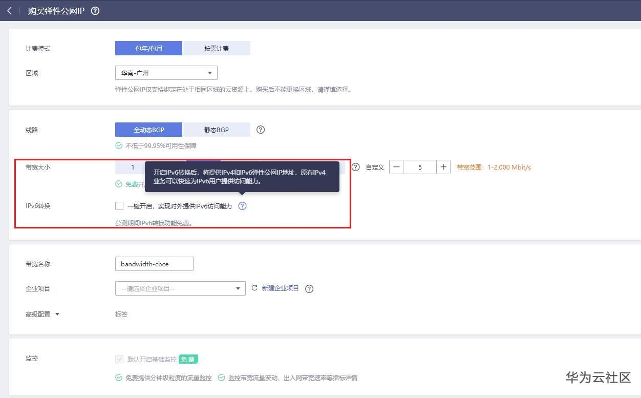Click the help icon for IPv6转换
The image size is (641, 398).
coord(242,206)
